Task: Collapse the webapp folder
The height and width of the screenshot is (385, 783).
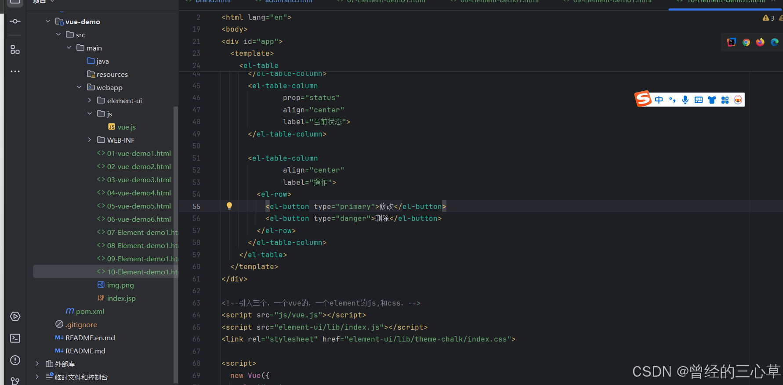Action: [x=79, y=87]
